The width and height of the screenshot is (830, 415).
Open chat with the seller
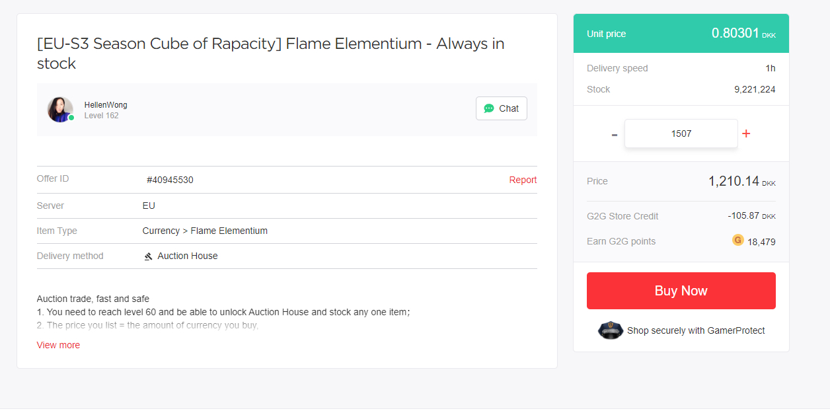(502, 108)
